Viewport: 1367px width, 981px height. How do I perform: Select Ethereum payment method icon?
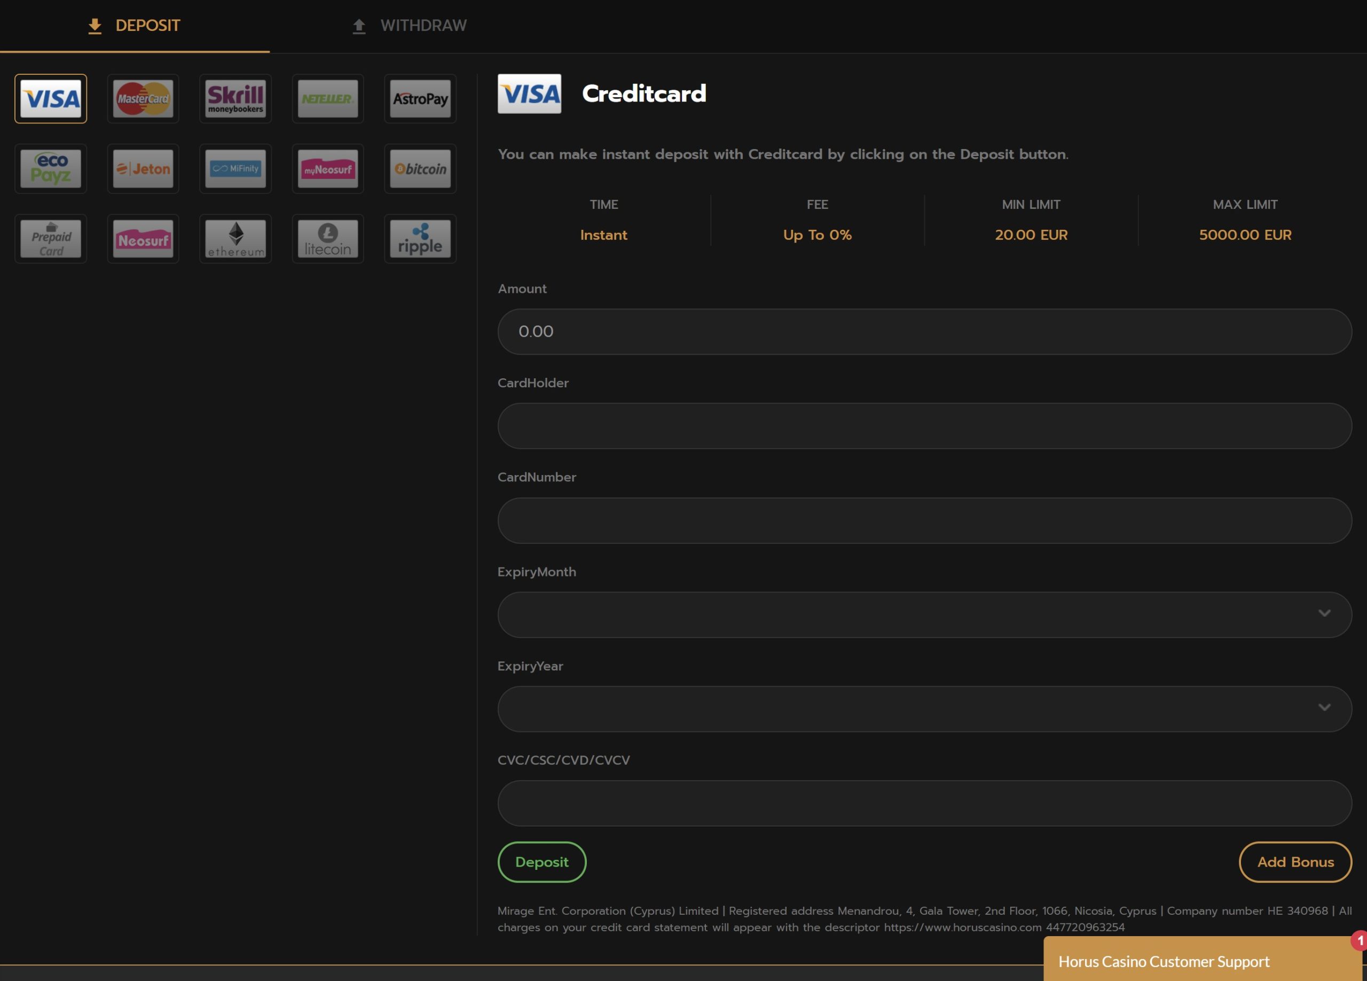235,238
